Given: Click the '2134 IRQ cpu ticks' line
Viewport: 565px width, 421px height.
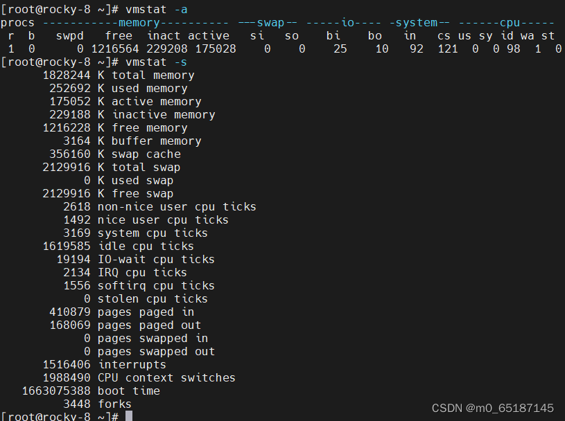Looking at the screenshot, I should pos(125,272).
